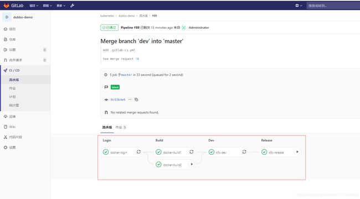Select Charts (统计图) sidebar submenu item

(x=14, y=105)
